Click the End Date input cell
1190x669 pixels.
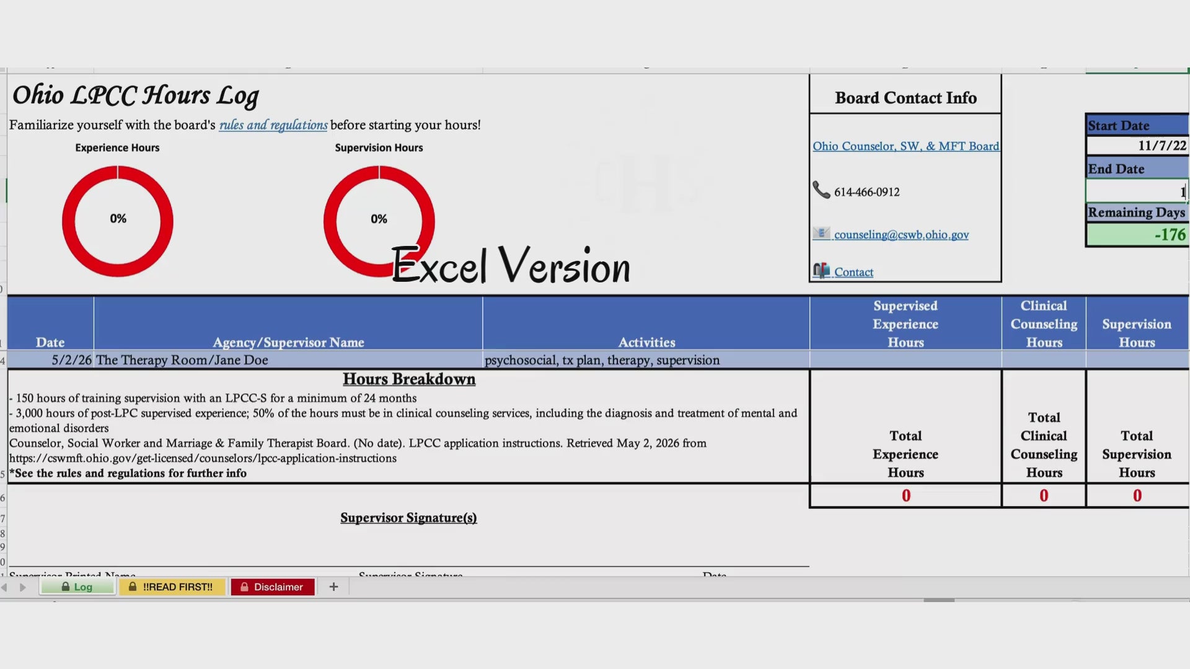[x=1137, y=191]
